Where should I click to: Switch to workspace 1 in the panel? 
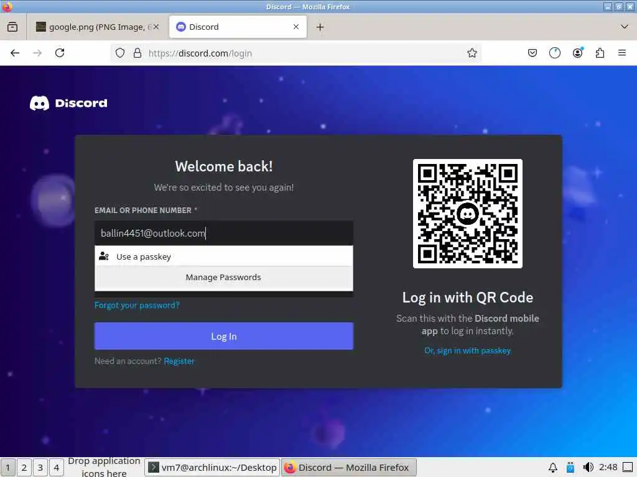7,468
